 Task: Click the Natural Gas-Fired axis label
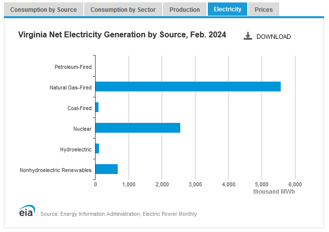[70, 87]
